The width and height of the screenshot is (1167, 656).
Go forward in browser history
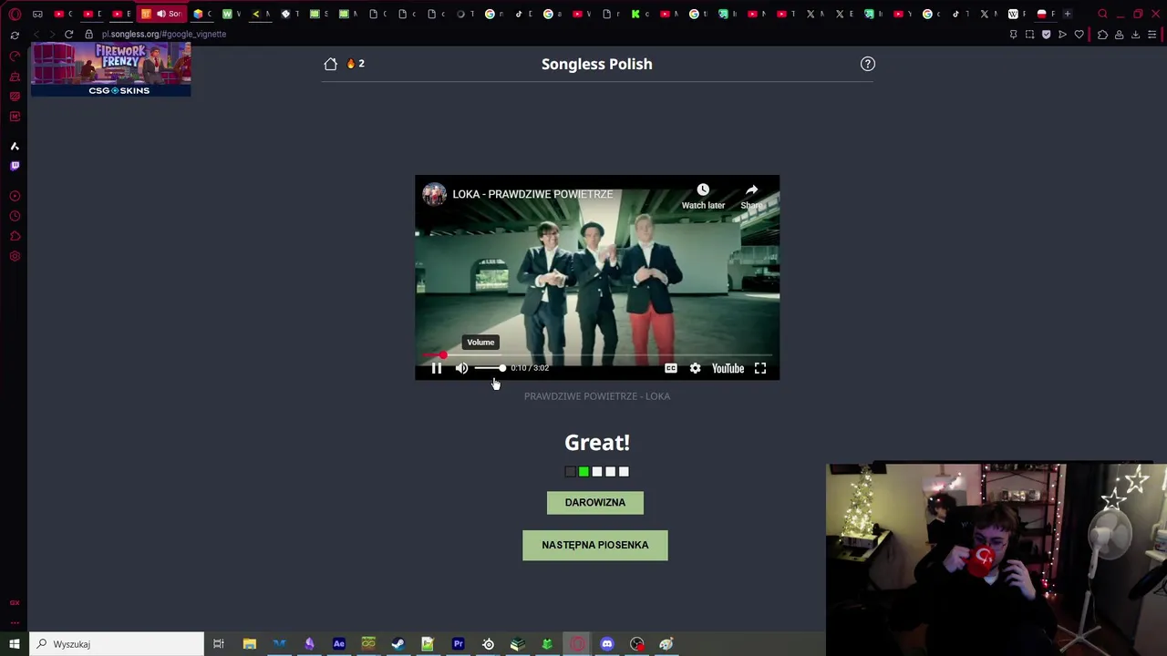pyautogui.click(x=52, y=34)
